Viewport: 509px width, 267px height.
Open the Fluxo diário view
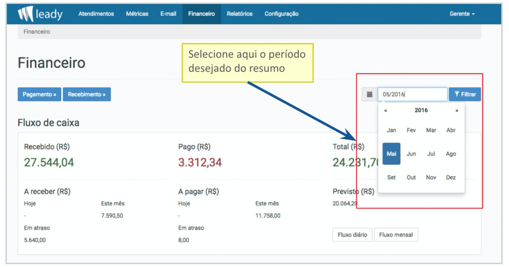[x=352, y=235]
